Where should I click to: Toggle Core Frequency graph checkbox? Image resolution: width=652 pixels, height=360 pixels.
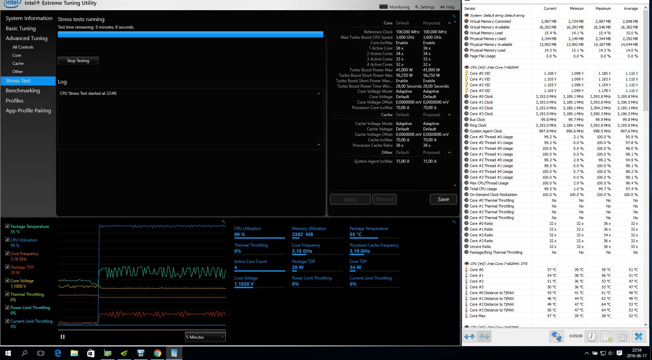[7, 253]
